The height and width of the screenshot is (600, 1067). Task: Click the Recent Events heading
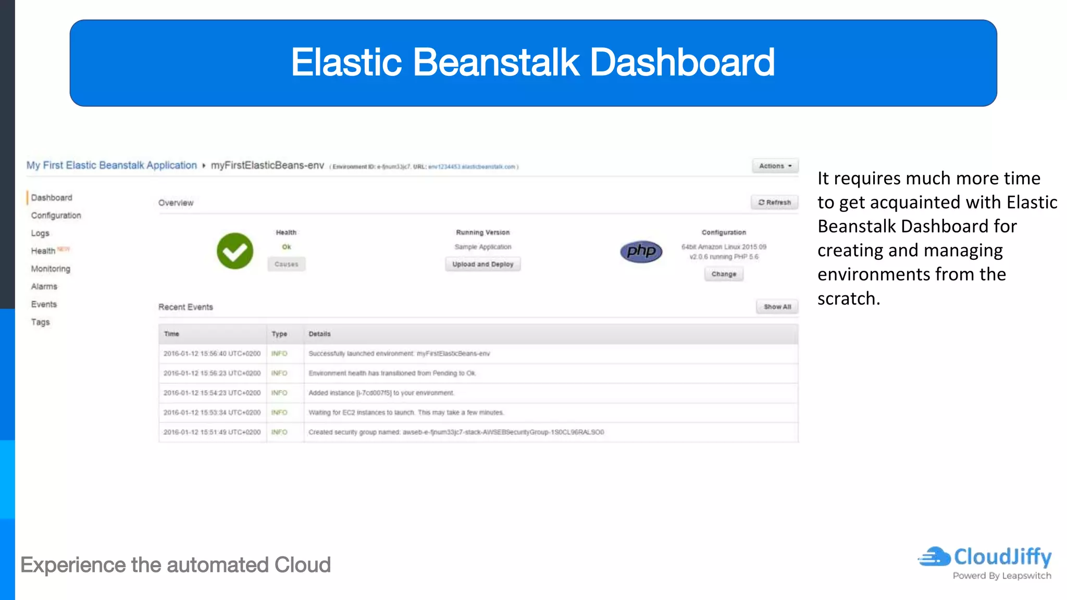tap(185, 307)
